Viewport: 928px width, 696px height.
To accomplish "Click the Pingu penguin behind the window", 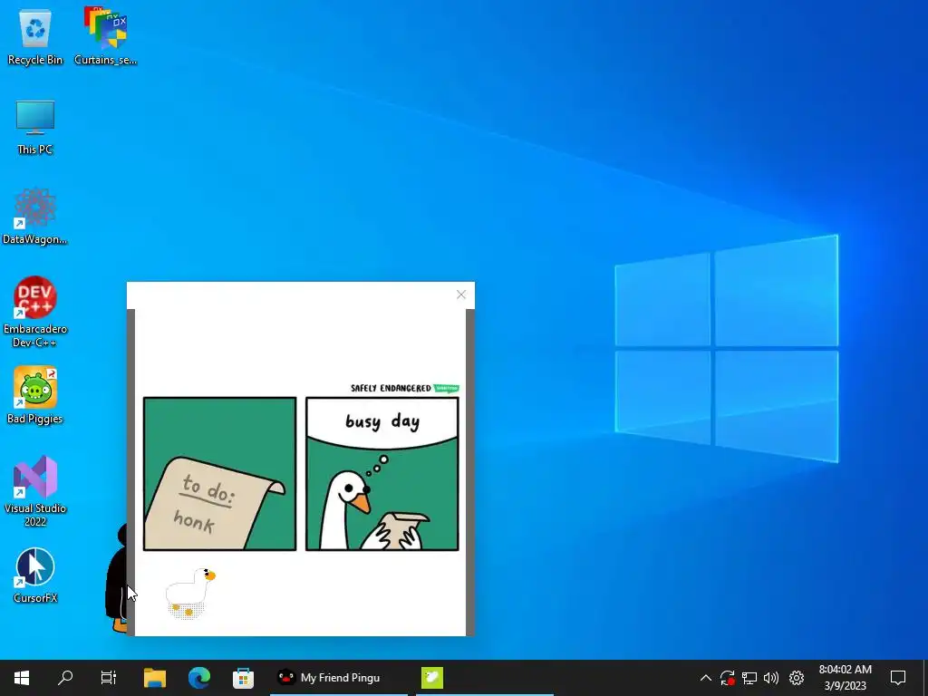I will coord(117,577).
